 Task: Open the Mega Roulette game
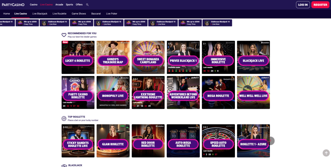(218, 93)
